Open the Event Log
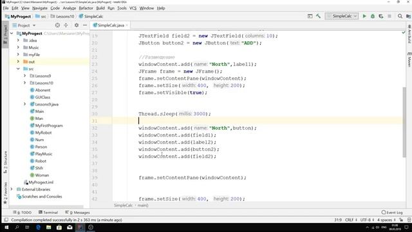 click(x=392, y=213)
